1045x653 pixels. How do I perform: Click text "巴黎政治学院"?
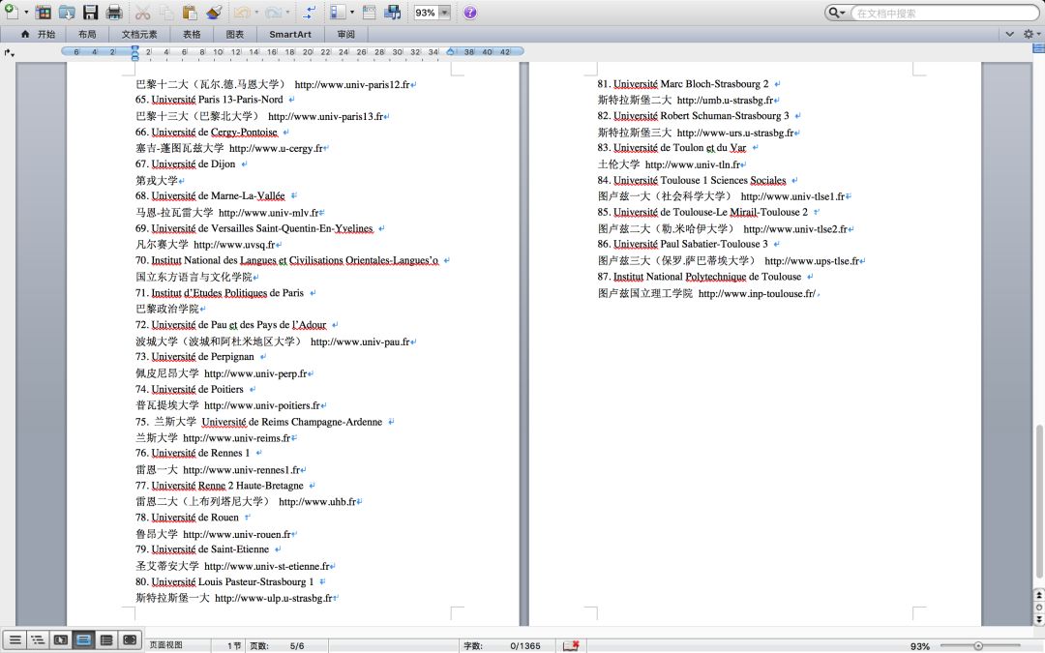[167, 310]
